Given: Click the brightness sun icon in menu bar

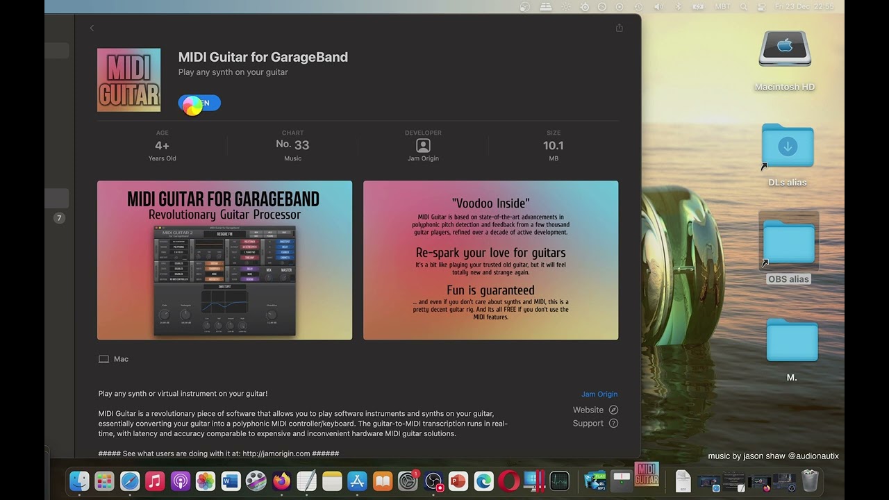Looking at the screenshot, I should 566,6.
